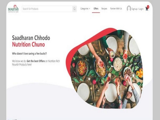The width and height of the screenshot is (160, 120).
Task: Click the 'Get the best Offers' text
Action: pyautogui.click(x=36, y=61)
